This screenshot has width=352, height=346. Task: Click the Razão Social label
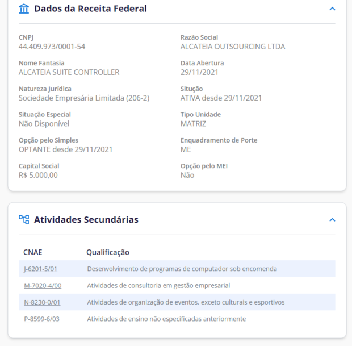point(199,37)
